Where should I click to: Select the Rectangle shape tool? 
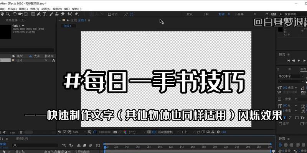(33, 14)
